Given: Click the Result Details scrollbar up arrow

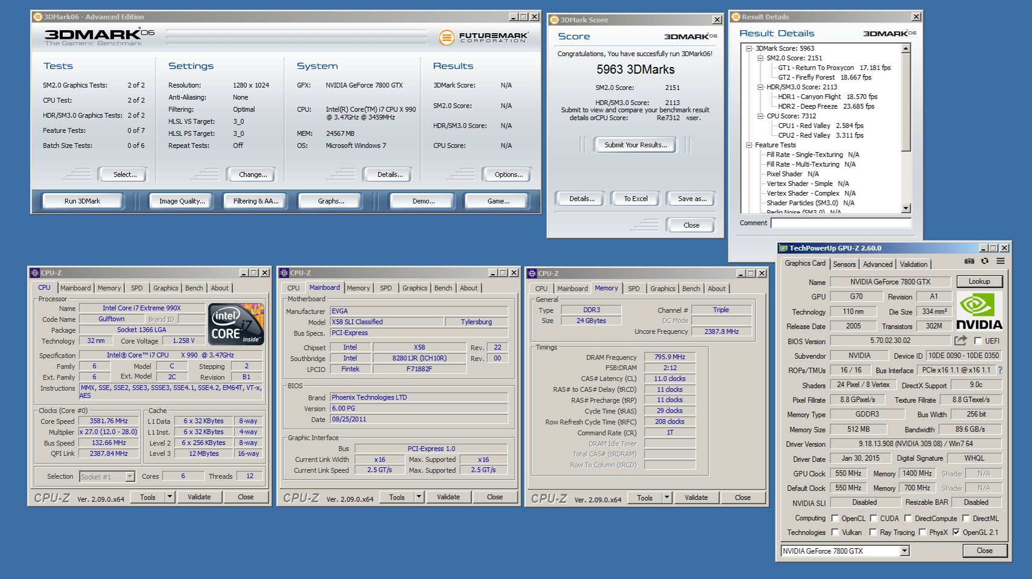Looking at the screenshot, I should 906,48.
